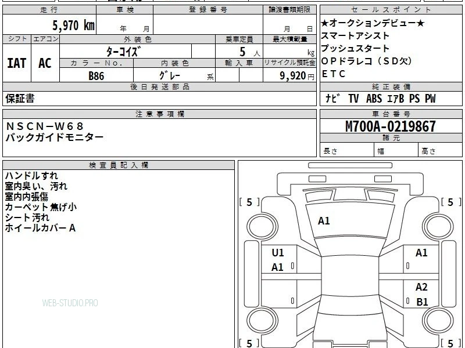Select the 純正装備 header
Image resolution: width=465 pixels, height=348 pixels.
pos(391,87)
